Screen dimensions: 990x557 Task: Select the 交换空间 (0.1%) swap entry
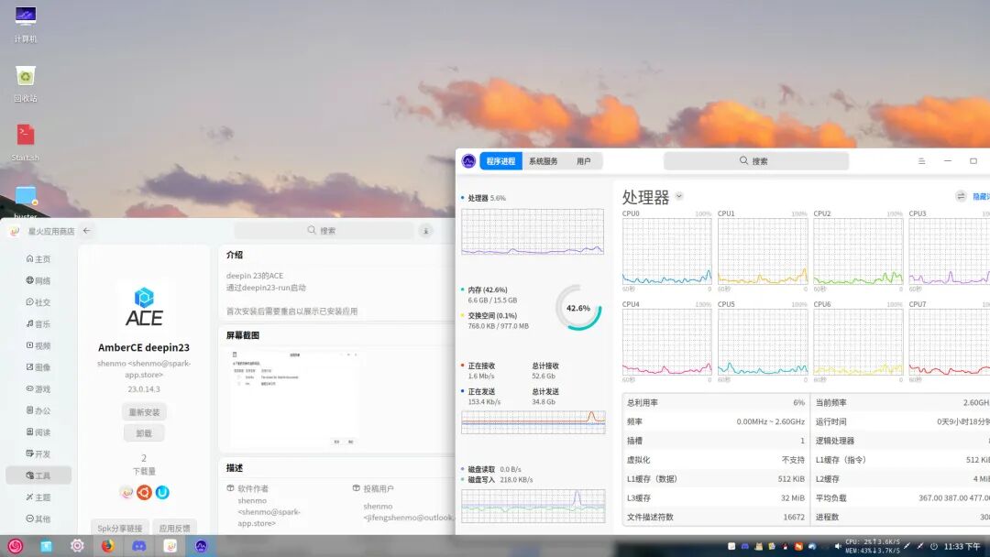point(495,321)
